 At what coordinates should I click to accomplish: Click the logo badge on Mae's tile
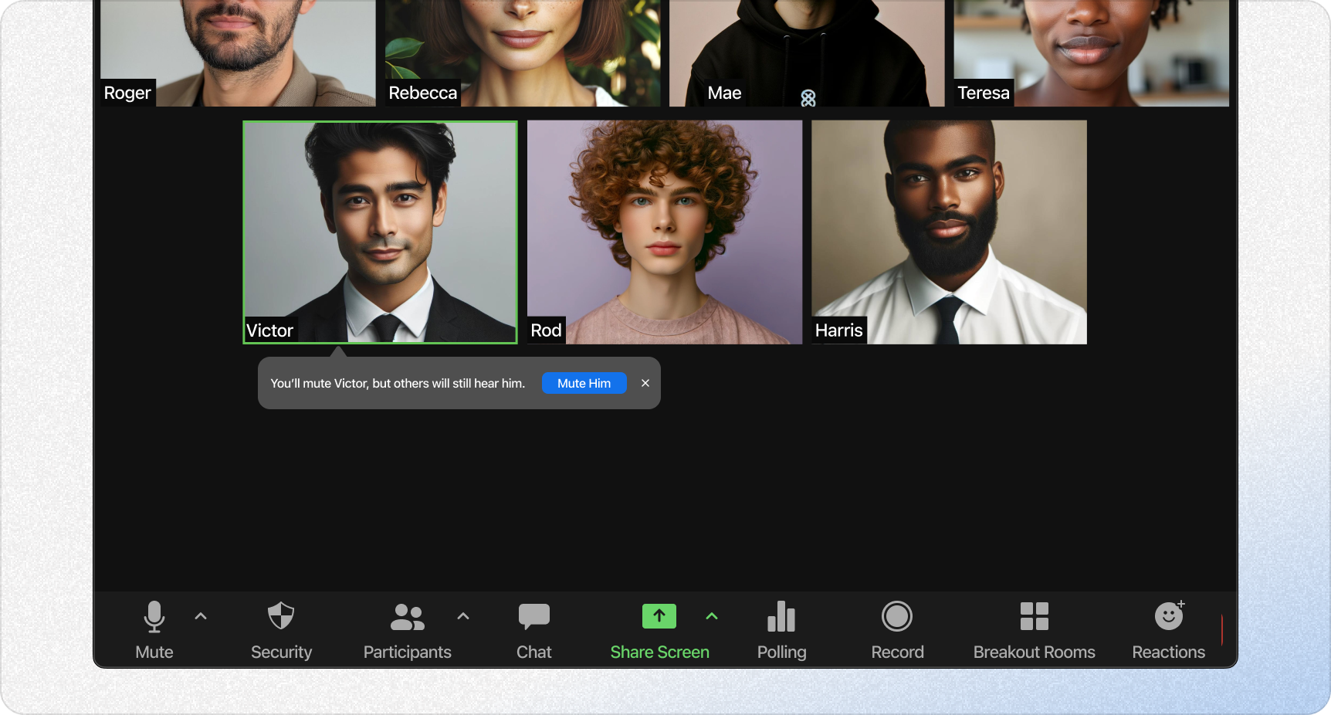click(x=808, y=98)
